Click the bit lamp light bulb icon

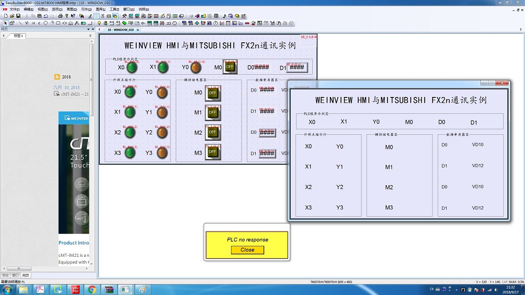(99, 23)
